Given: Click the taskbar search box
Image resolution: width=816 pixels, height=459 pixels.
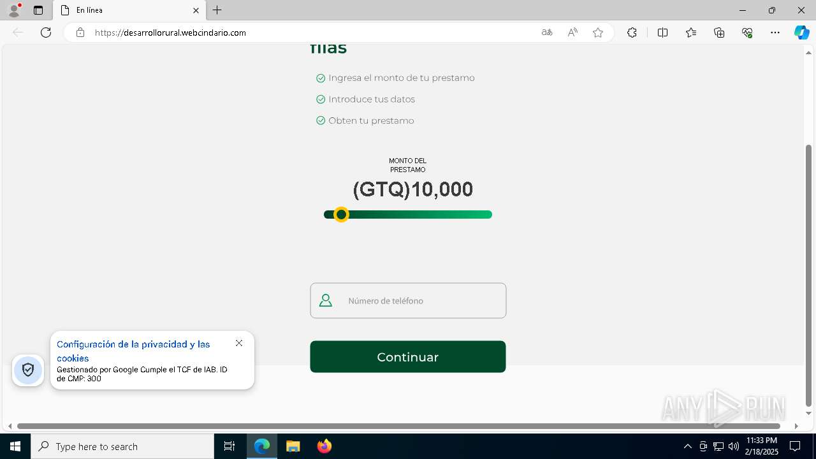Looking at the screenshot, I should (x=122, y=446).
